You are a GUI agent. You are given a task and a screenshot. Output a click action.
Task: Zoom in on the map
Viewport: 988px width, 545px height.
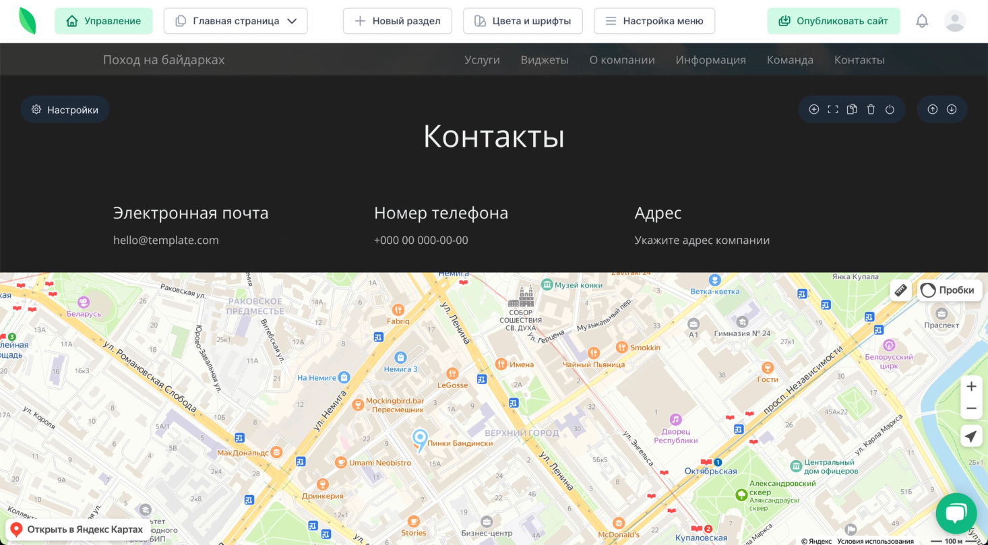point(971,387)
